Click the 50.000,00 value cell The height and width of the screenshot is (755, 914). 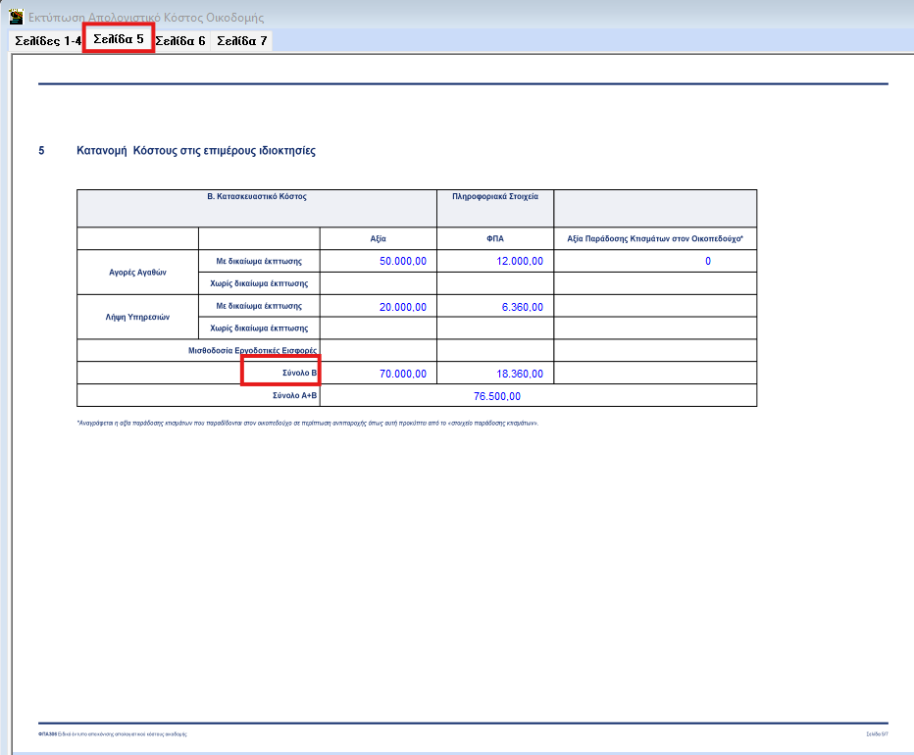[x=403, y=261]
